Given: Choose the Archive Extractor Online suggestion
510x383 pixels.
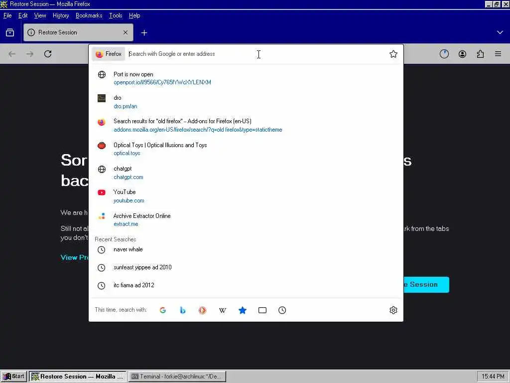Looking at the screenshot, I should coord(246,220).
